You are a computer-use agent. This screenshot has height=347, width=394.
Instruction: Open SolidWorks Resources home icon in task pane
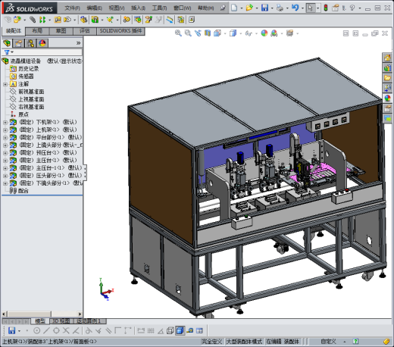(x=387, y=58)
